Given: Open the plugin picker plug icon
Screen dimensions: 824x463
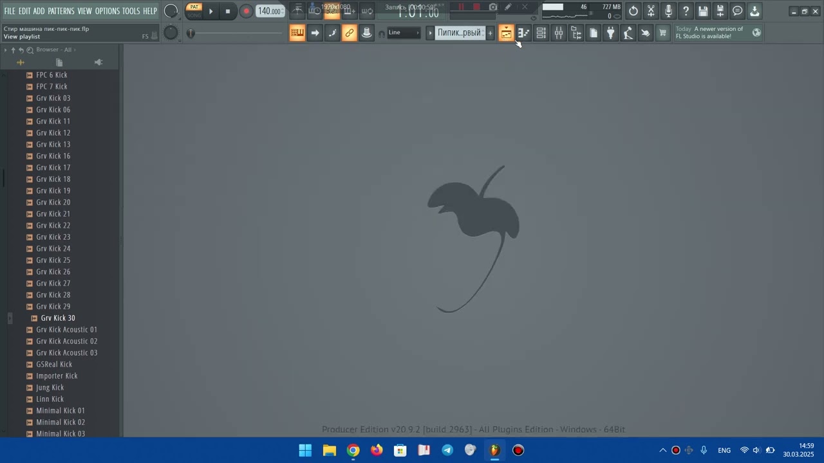Looking at the screenshot, I should click(x=610, y=33).
